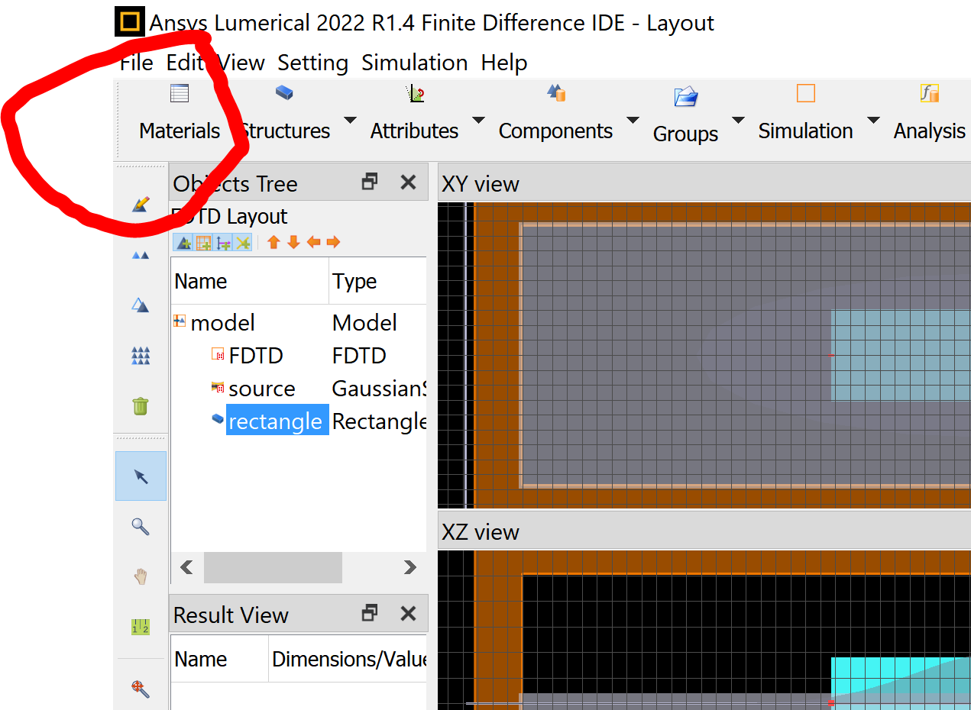
Task: Click the Array of triangles icon
Action: coord(141,356)
